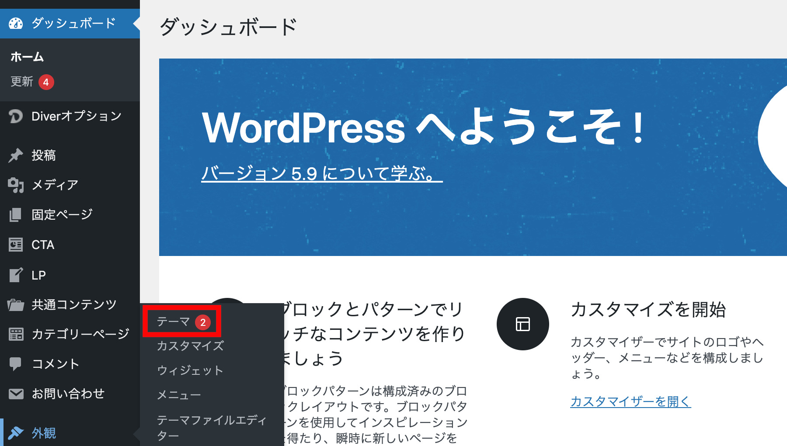Select テーマファイルエディター in the flyout submenu

(x=212, y=428)
